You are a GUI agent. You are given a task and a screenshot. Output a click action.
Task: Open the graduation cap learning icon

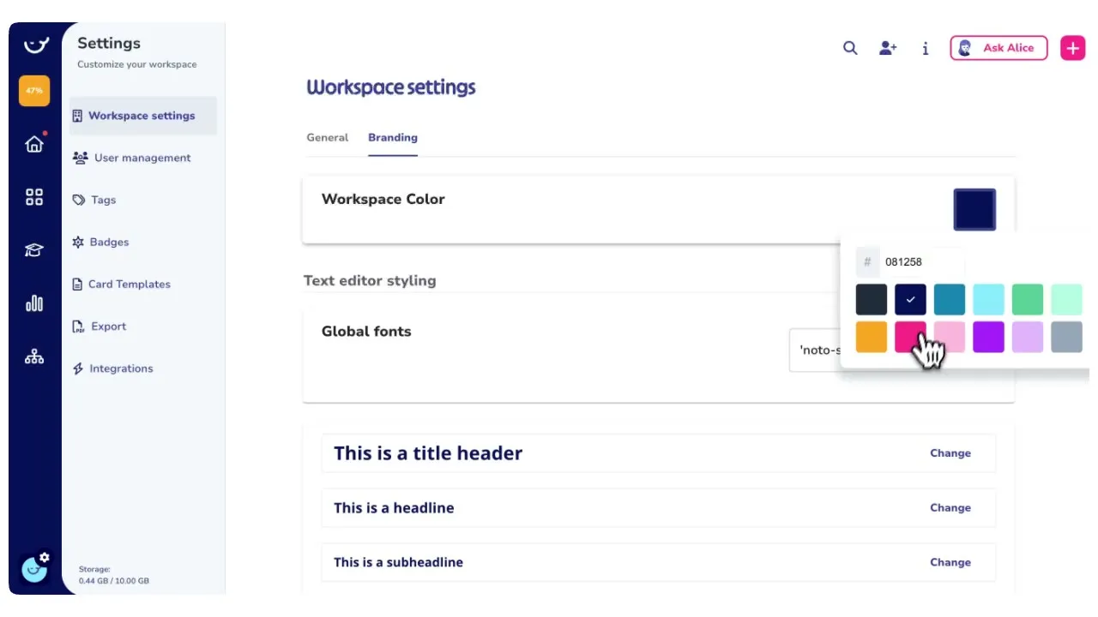pyautogui.click(x=34, y=250)
